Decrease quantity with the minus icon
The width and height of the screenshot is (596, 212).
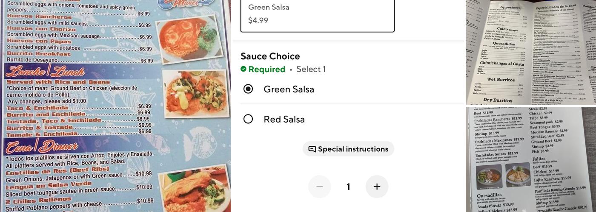320,187
